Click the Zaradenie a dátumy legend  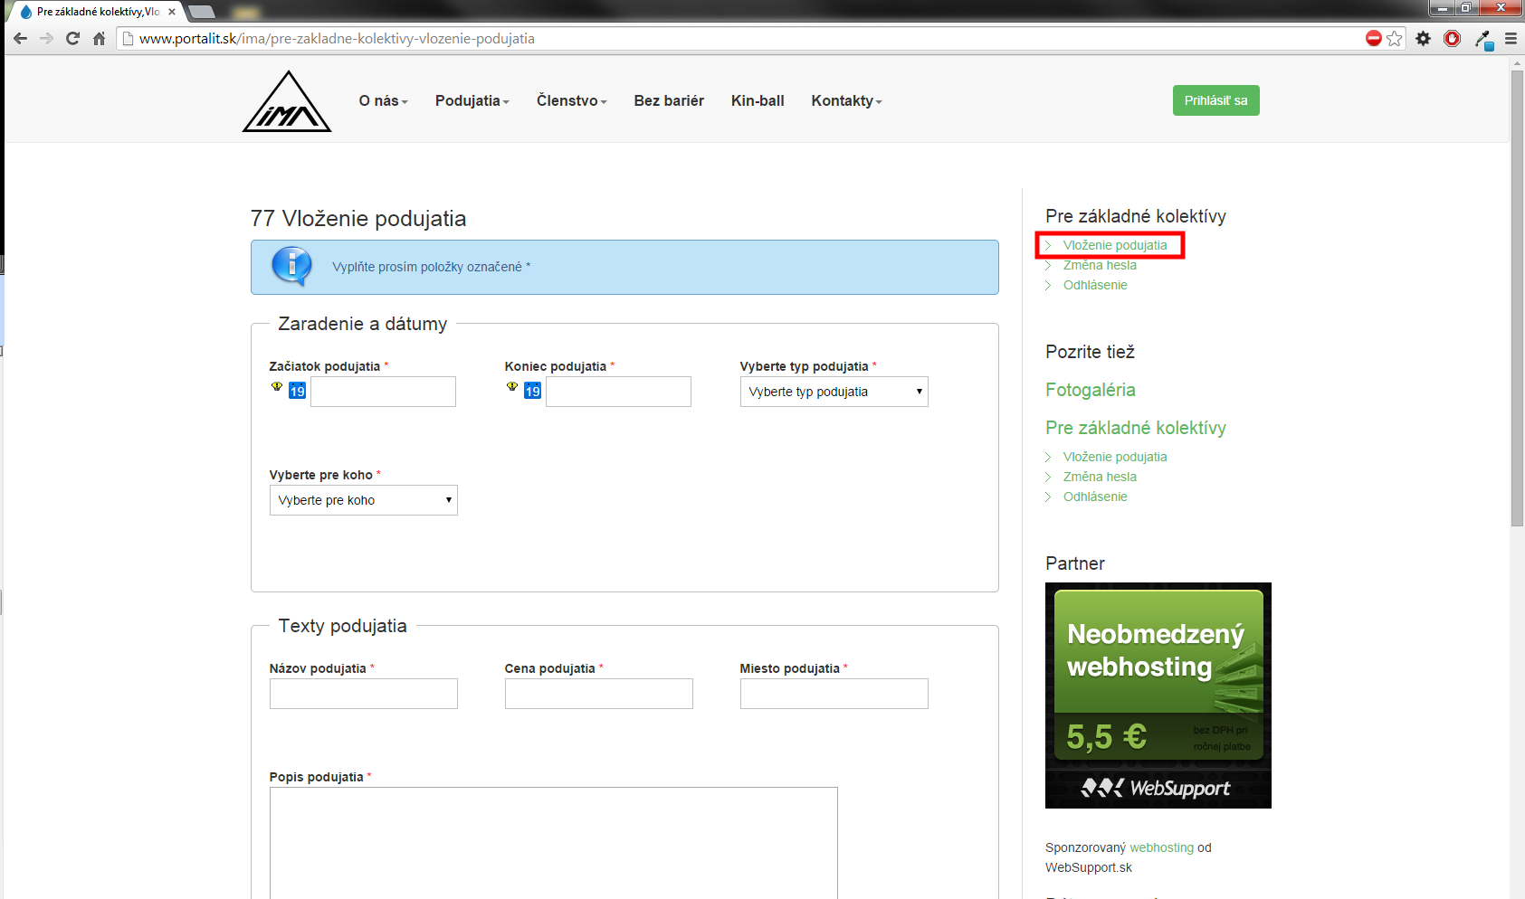pos(362,324)
